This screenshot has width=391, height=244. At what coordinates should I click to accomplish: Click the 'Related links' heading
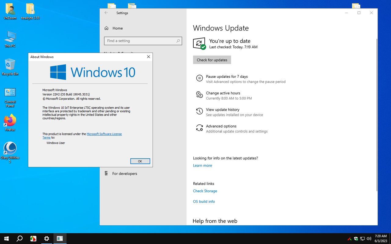pyautogui.click(x=203, y=184)
